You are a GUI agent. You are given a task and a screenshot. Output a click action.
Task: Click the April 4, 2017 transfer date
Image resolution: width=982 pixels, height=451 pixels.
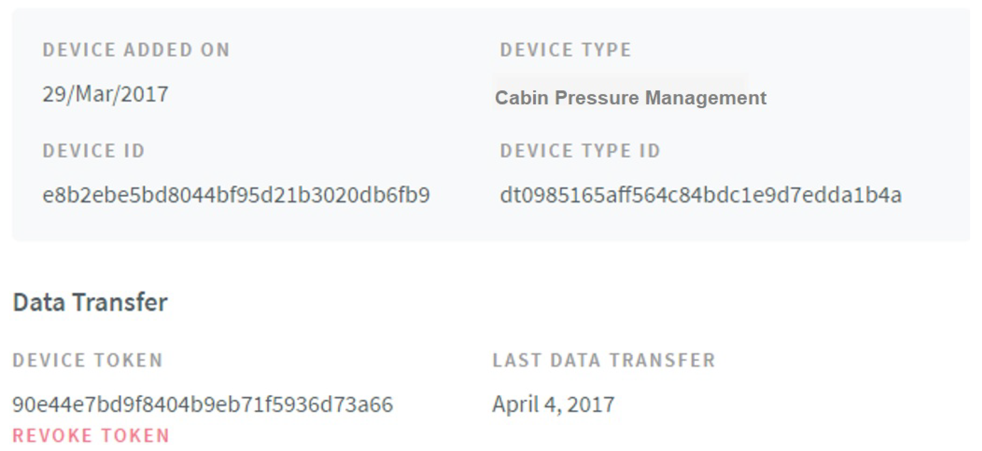tap(553, 404)
